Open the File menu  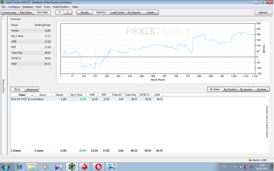point(3,7)
